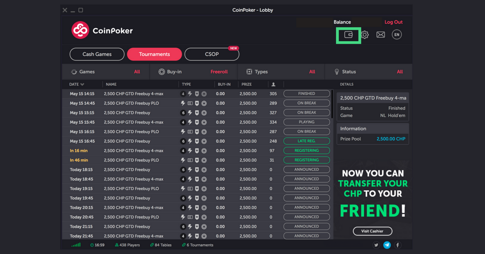485x254 pixels.
Task: Click the 4-max badge in Today 18:45 row
Action: 183,179
